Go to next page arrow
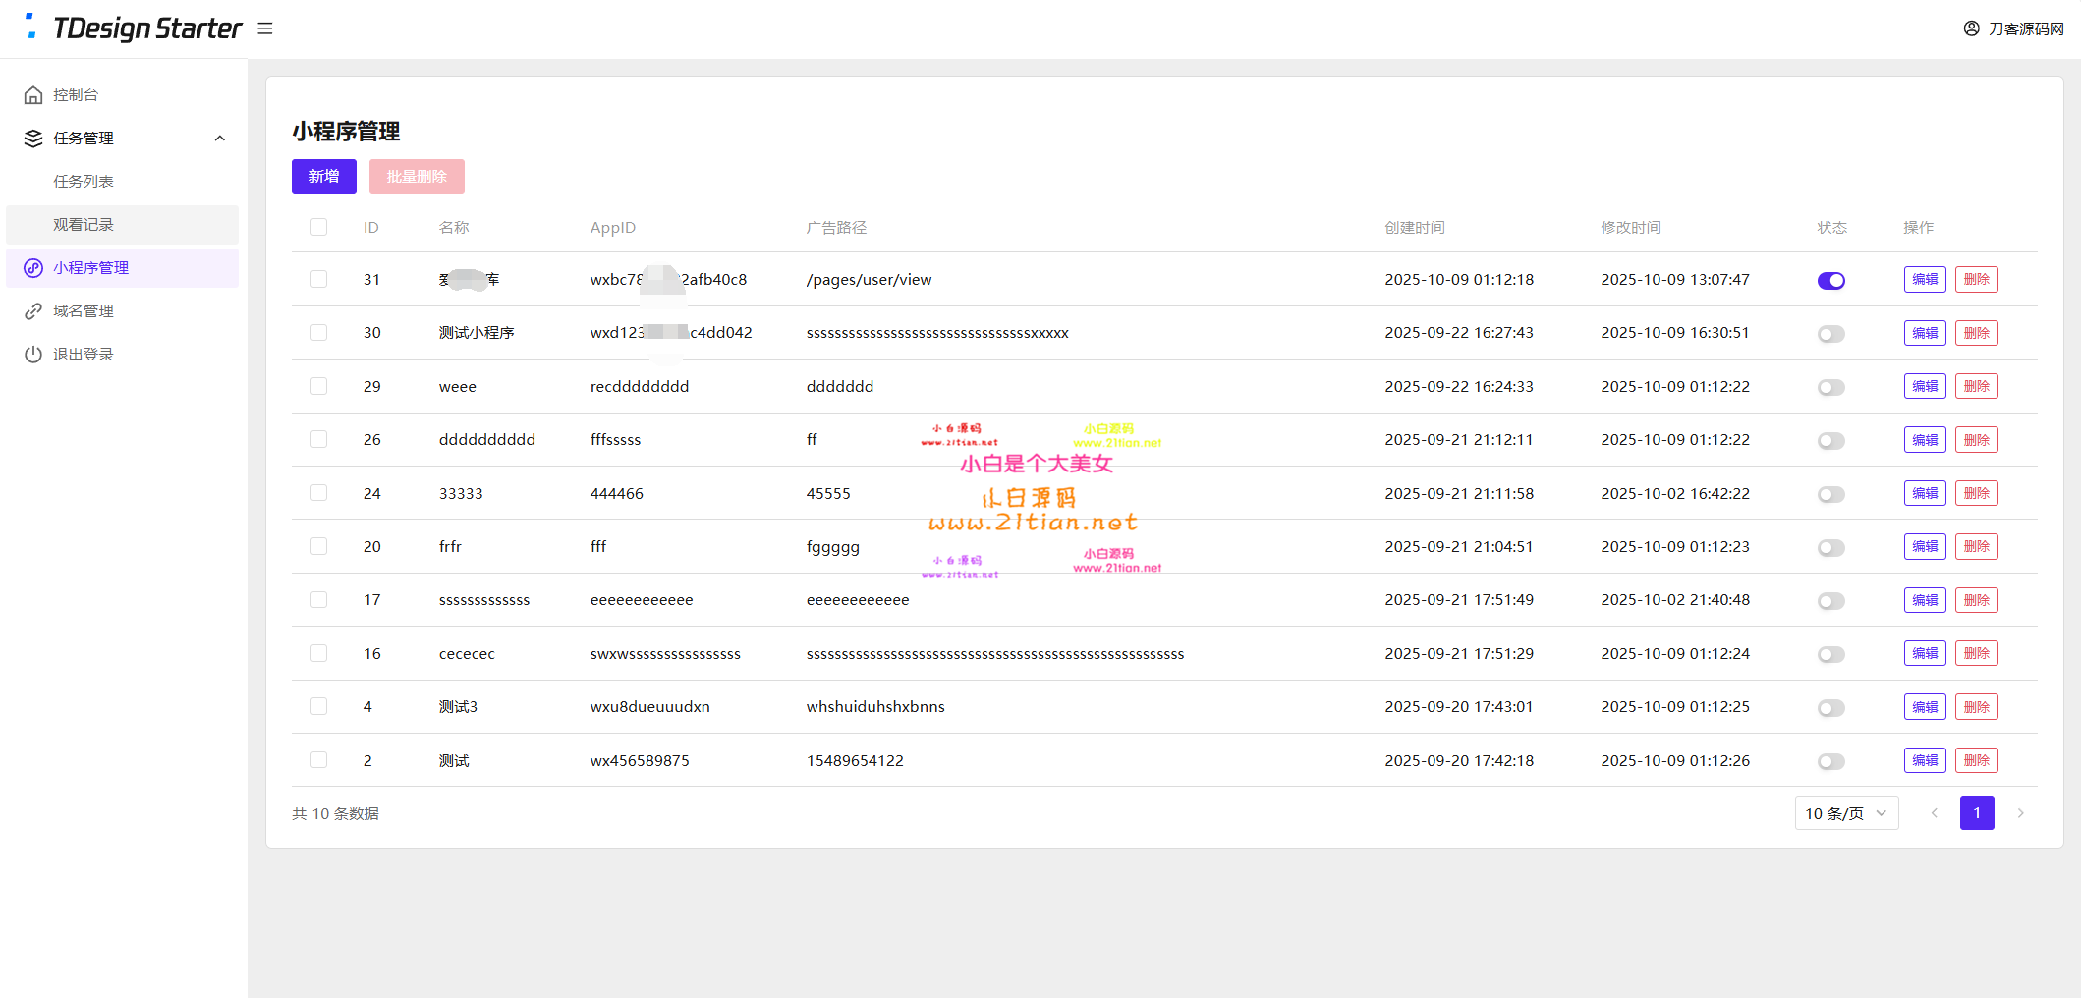This screenshot has height=998, width=2081. [2020, 813]
